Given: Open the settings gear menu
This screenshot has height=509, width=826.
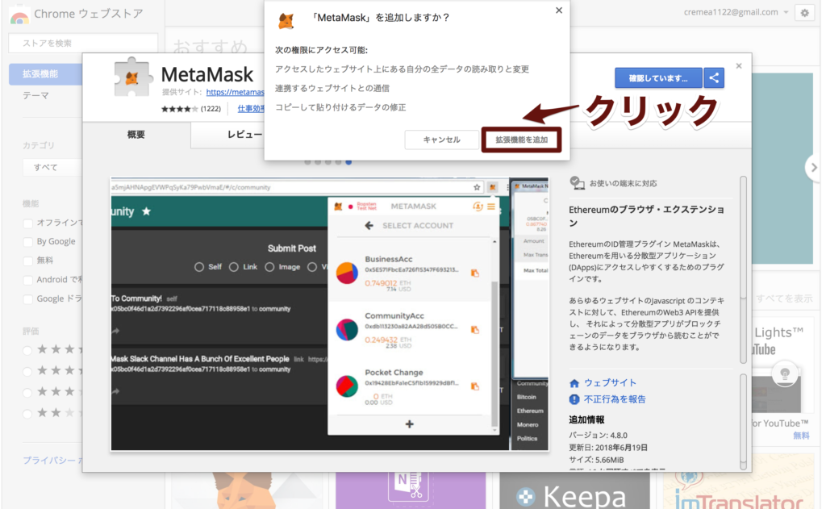Looking at the screenshot, I should click(x=804, y=13).
